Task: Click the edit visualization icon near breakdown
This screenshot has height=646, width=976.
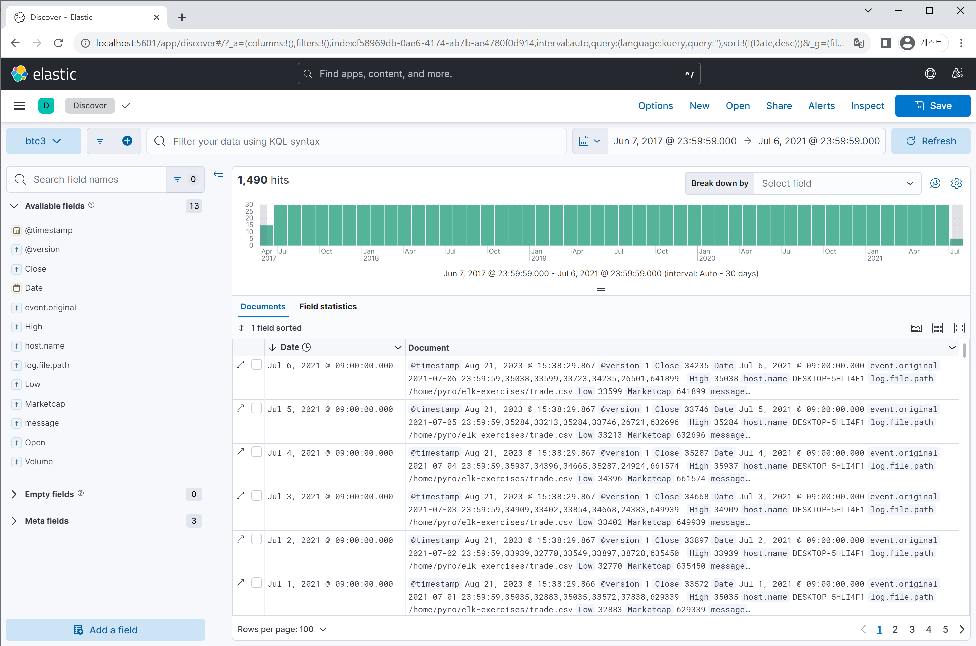Action: pyautogui.click(x=935, y=183)
